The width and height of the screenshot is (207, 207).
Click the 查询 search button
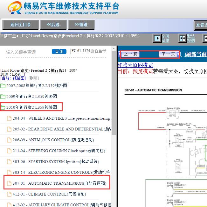pyautogui.click(x=59, y=51)
